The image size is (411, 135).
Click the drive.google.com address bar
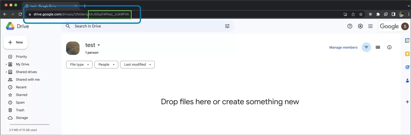pos(183,14)
